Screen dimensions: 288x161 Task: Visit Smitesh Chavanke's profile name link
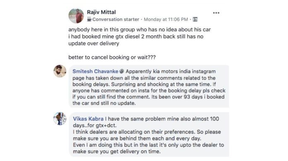pyautogui.click(x=95, y=71)
